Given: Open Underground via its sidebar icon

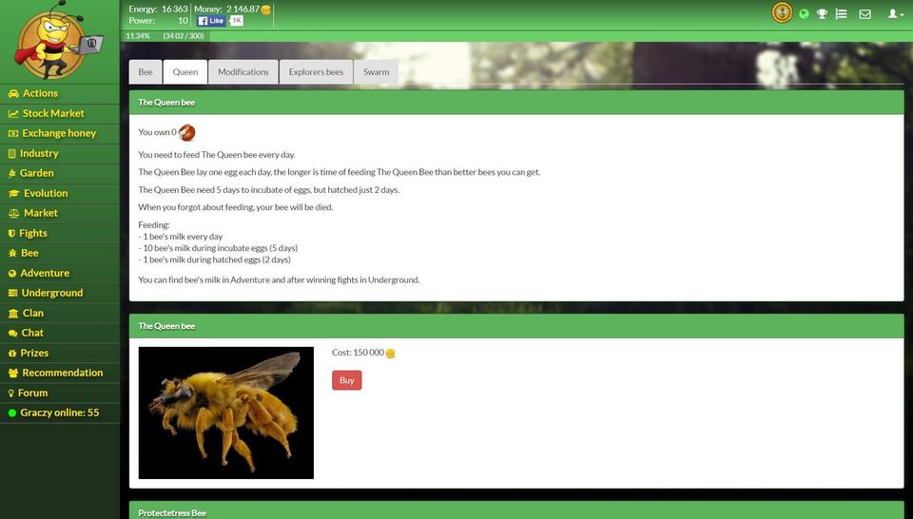Looking at the screenshot, I should [12, 294].
